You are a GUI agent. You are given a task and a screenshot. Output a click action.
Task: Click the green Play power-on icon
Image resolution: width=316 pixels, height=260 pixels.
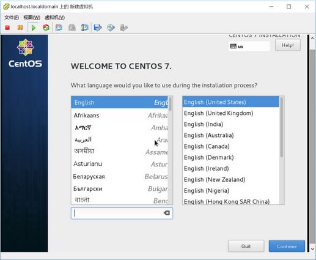pos(34,28)
